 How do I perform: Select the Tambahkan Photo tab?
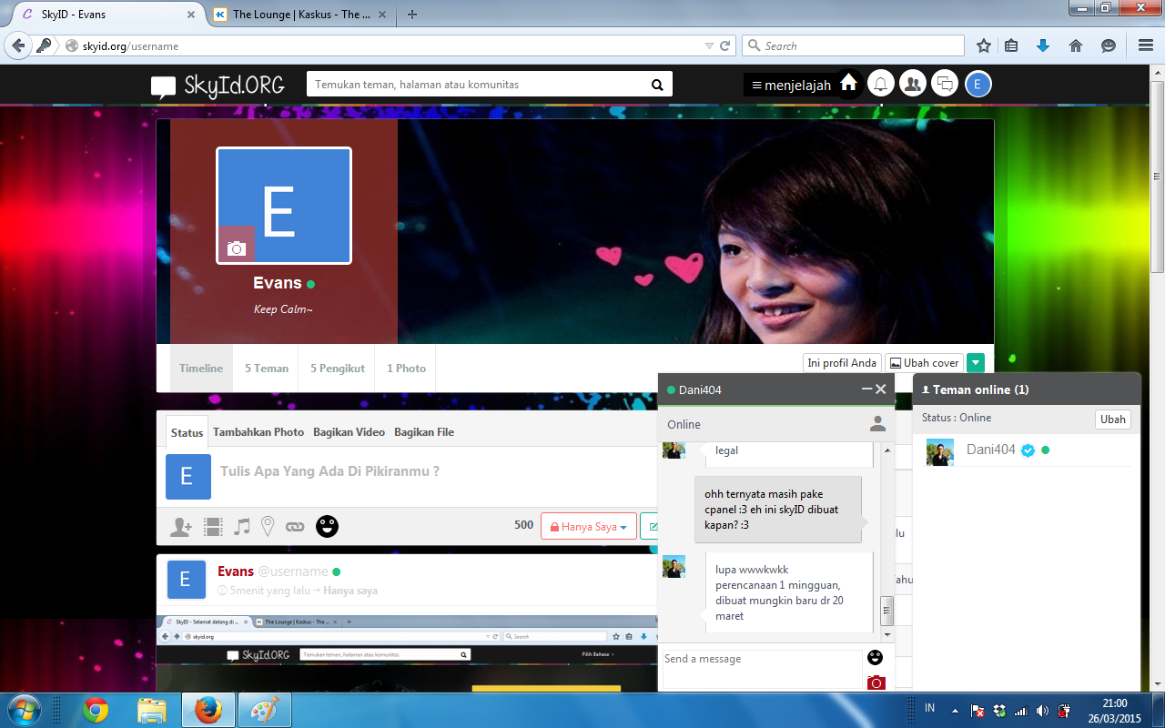258,432
